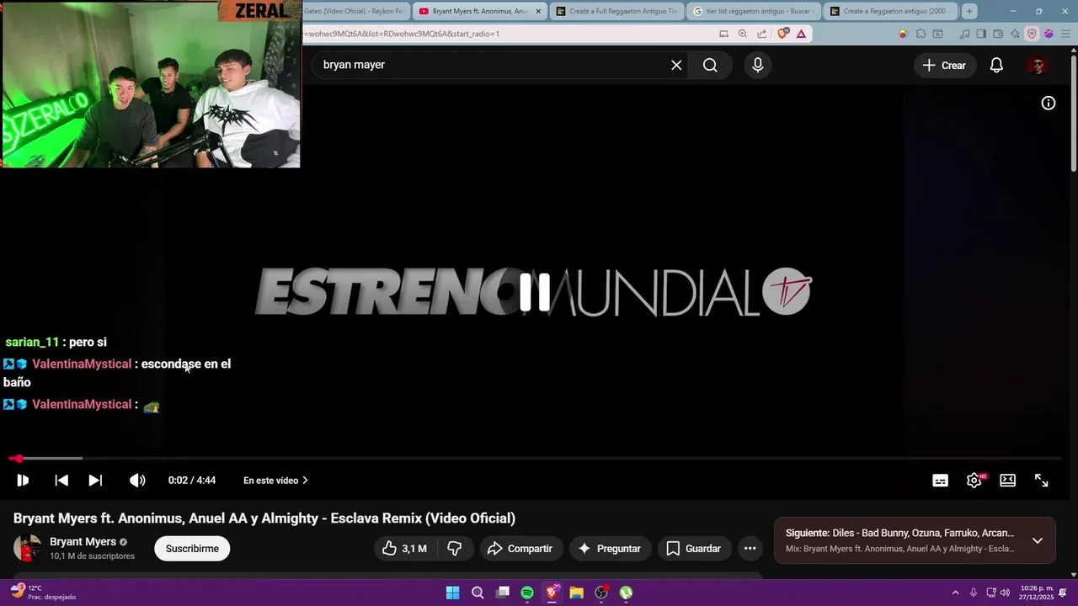Open Brave Rewards triangle icon

pyautogui.click(x=801, y=34)
